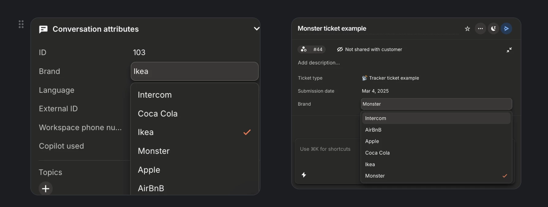Screen dimensions: 548x207
Task: Open the ticket Brand dropdown showing Monster
Action: tap(436, 104)
